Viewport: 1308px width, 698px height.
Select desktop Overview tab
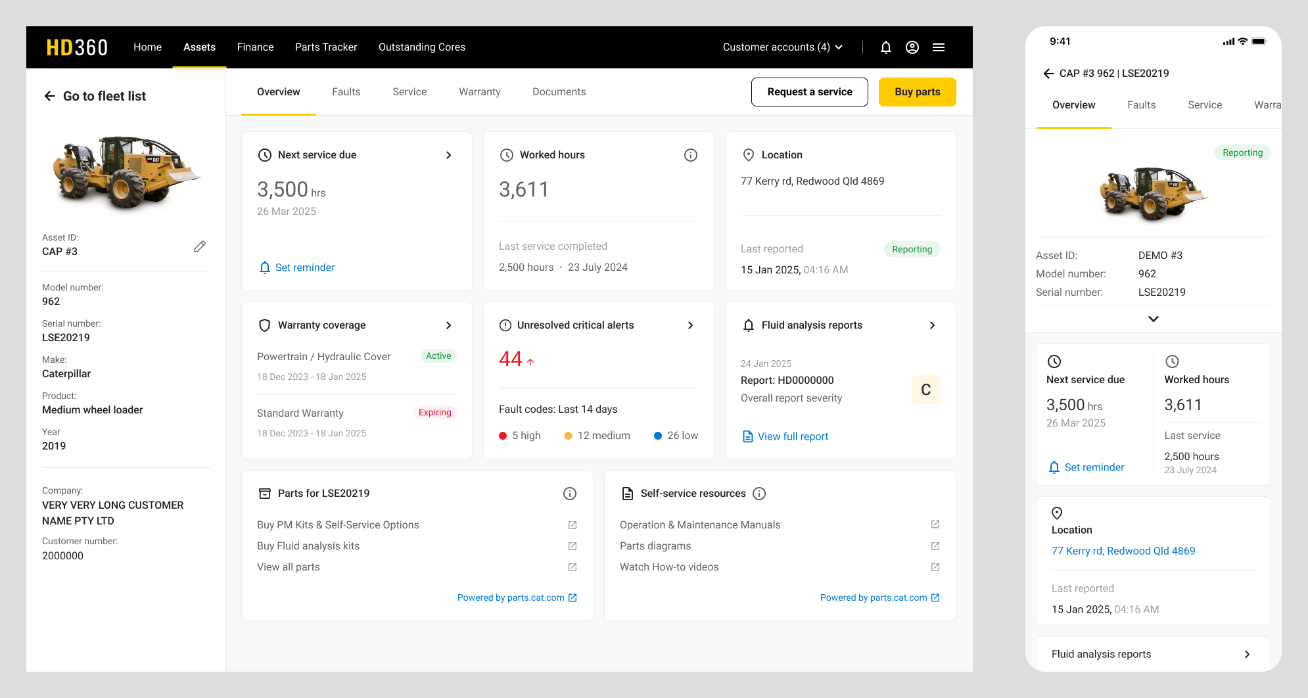click(279, 92)
